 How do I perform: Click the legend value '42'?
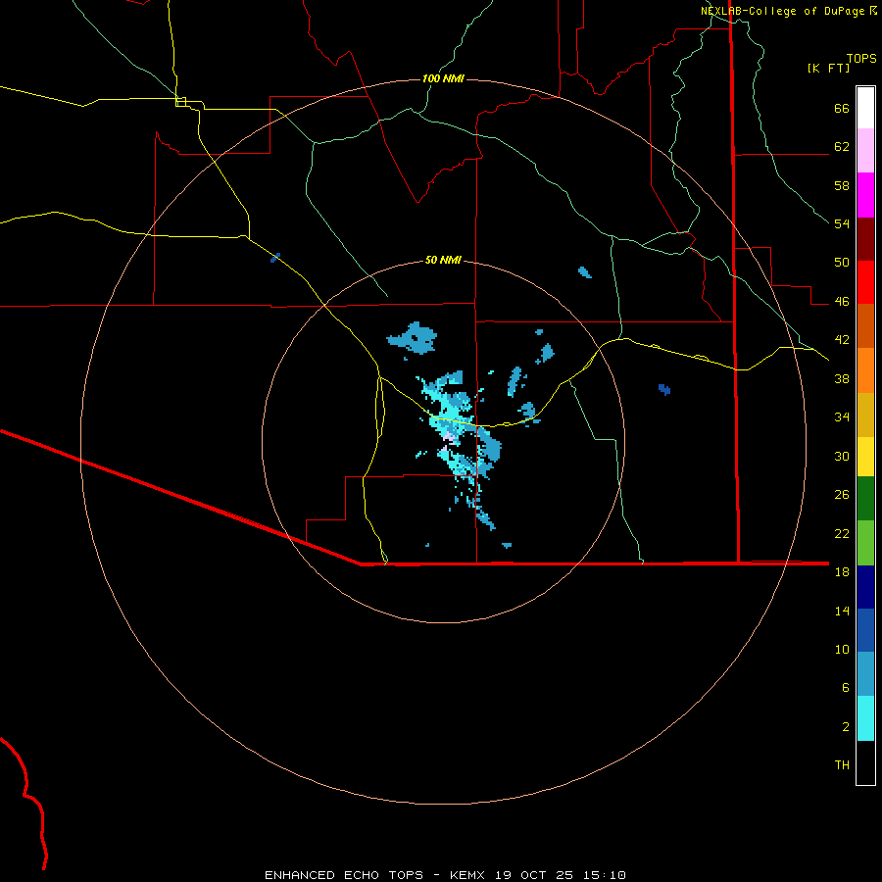[x=842, y=340]
